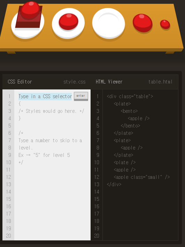Click the style.css file label

75,82
